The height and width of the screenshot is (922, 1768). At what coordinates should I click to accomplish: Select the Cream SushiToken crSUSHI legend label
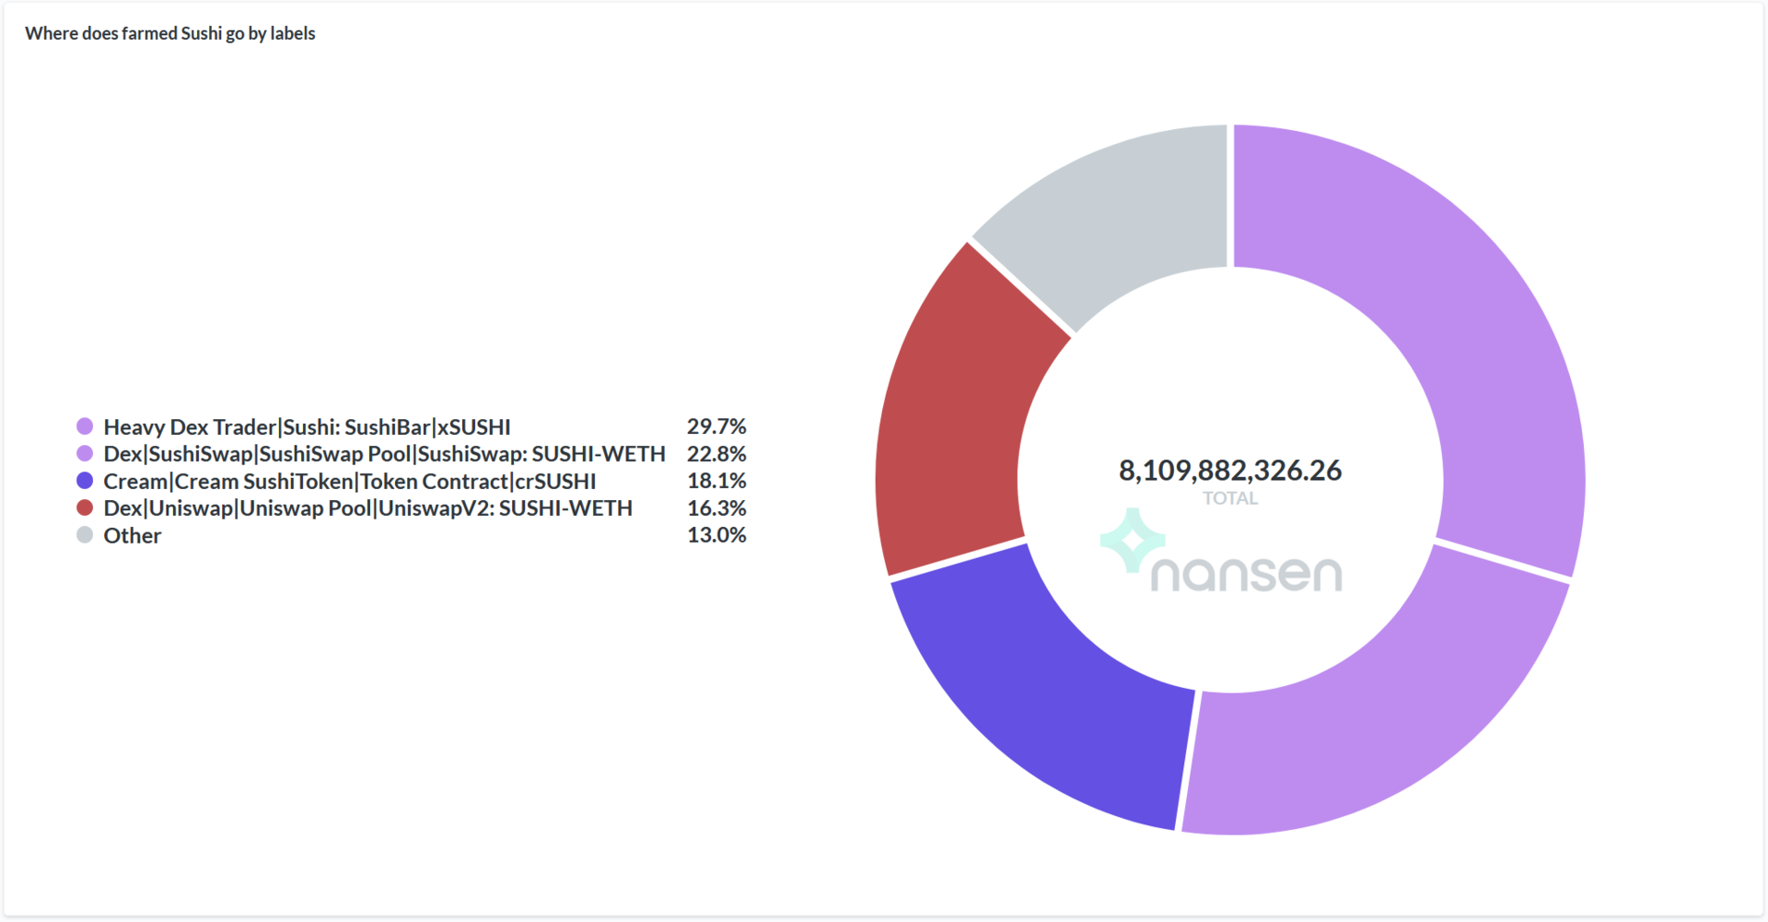349,482
